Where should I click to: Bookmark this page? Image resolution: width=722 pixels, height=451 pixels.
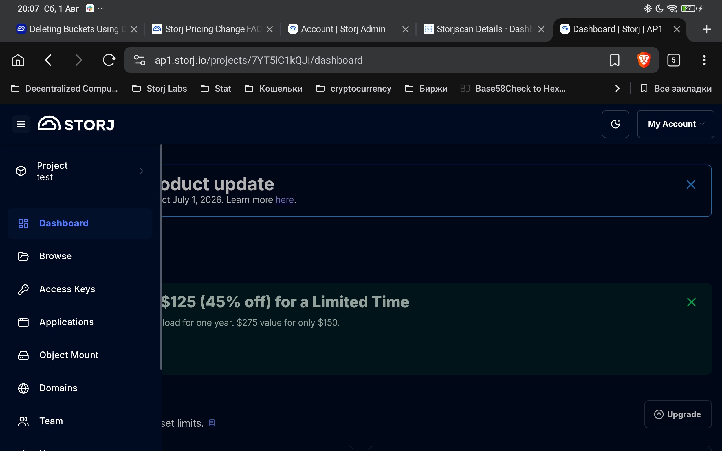[615, 60]
